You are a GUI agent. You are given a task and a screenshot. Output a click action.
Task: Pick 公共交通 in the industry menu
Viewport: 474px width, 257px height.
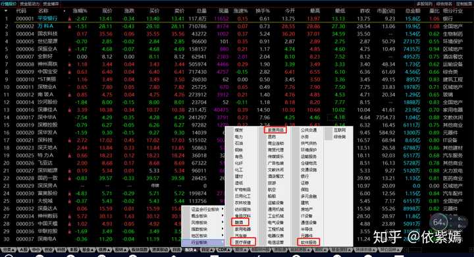[x=308, y=130]
